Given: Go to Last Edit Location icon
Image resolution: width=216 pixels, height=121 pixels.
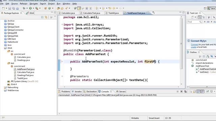Looking at the screenshot, I should pos(110,8).
